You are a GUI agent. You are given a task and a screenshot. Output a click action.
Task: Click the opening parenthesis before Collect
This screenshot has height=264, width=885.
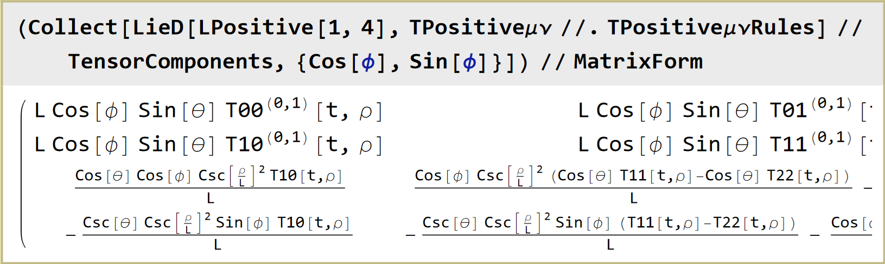point(22,28)
